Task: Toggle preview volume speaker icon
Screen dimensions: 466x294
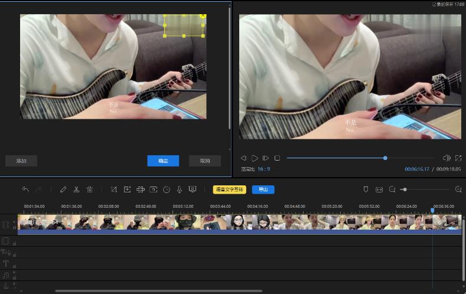Action: tap(447, 158)
